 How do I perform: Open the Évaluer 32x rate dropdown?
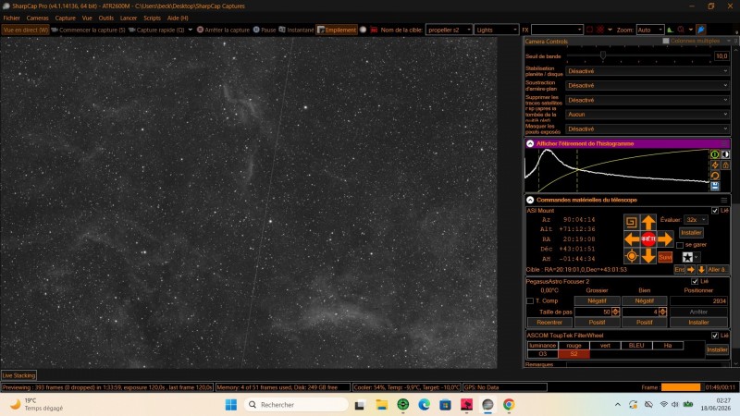(696, 220)
